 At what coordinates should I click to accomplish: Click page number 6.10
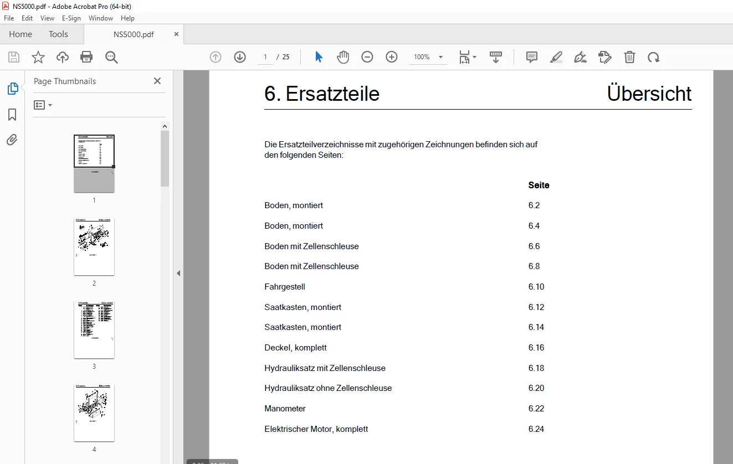(x=536, y=287)
